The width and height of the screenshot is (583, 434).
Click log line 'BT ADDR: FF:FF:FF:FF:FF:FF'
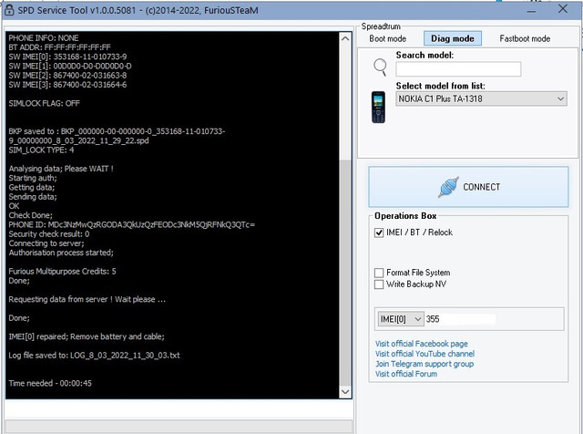(x=59, y=47)
